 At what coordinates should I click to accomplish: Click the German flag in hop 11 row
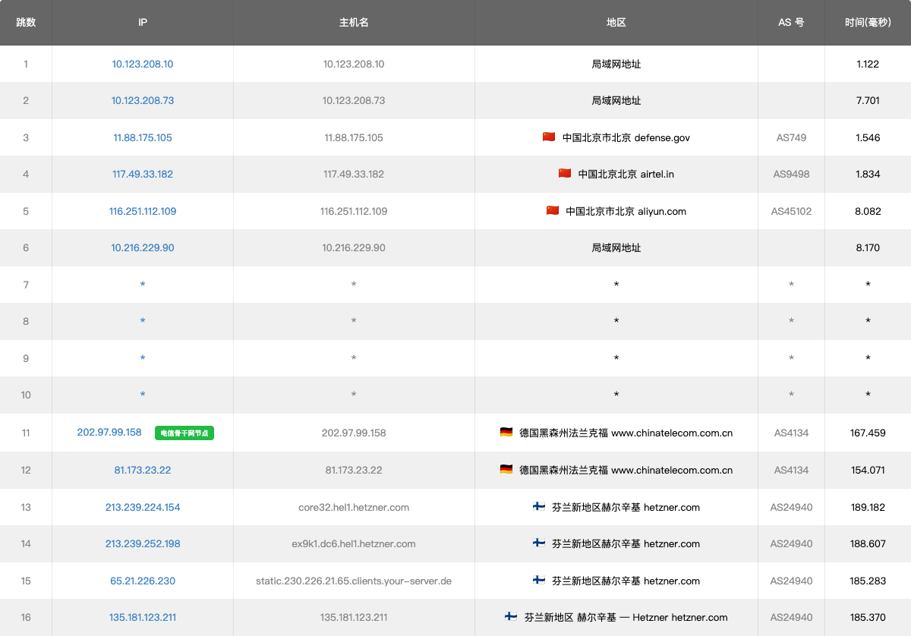506,433
